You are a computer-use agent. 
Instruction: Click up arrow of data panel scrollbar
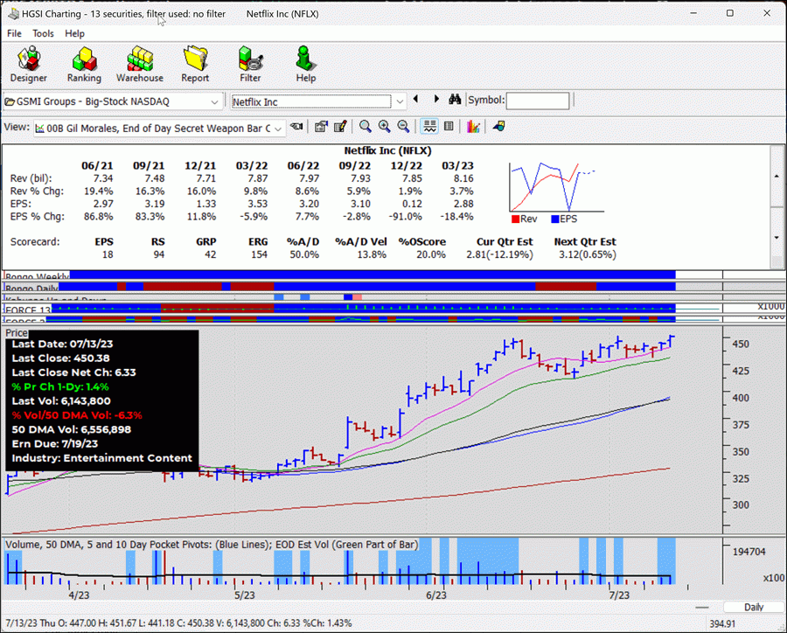(x=777, y=177)
